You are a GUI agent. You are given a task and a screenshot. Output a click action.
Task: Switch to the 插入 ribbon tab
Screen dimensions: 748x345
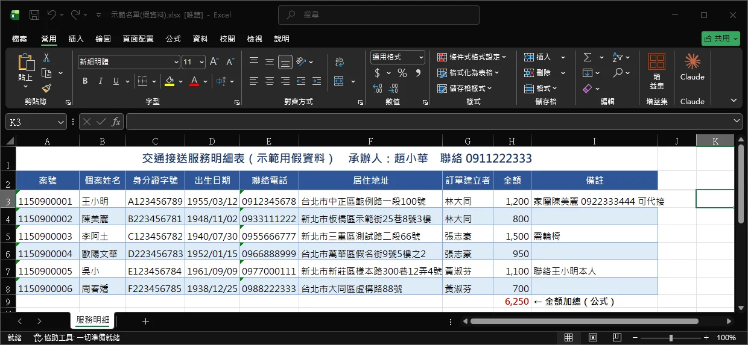76,39
